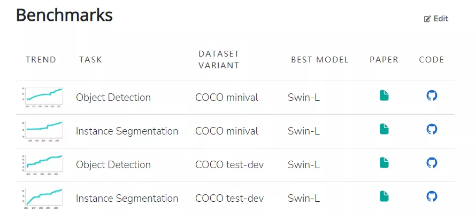
Task: Open GitHub code icon for Instance Segmentation COCO test-dev
Action: coord(432,196)
